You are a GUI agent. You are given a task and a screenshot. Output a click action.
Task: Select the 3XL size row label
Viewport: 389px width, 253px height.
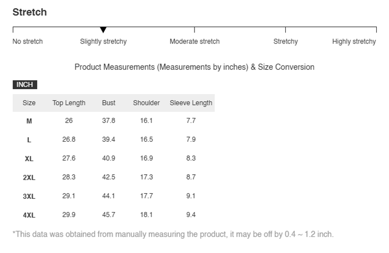(x=29, y=196)
